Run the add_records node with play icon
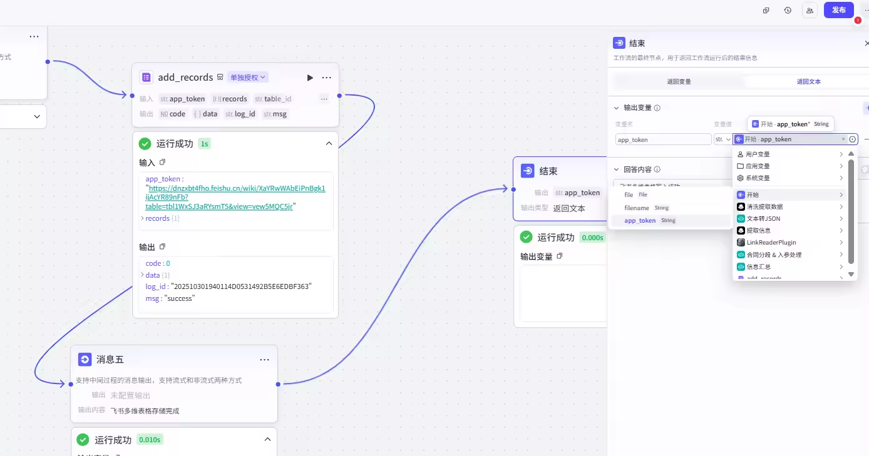 [x=310, y=78]
